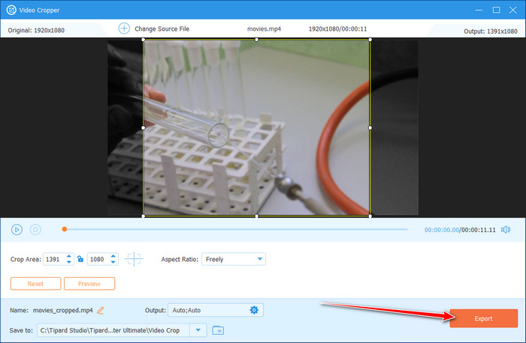Open the Aspect Ratio Freely dropdown
Viewport: 526px width, 343px height.
click(x=234, y=259)
